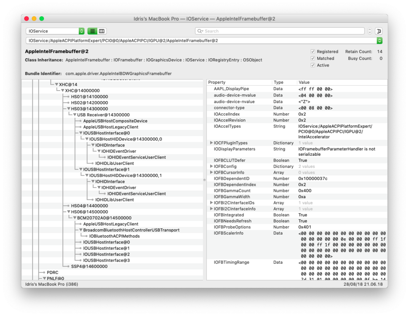Click the search result stepper arrows

369,31
